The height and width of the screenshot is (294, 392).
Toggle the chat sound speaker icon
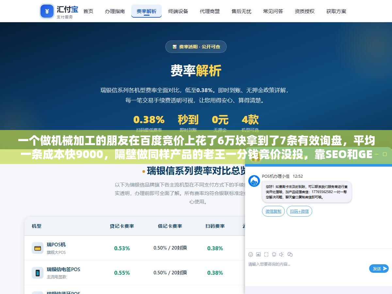pos(282,254)
